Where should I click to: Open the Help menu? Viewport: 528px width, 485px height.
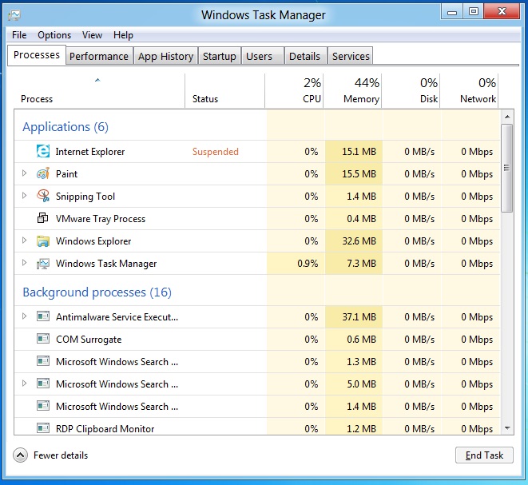point(123,35)
